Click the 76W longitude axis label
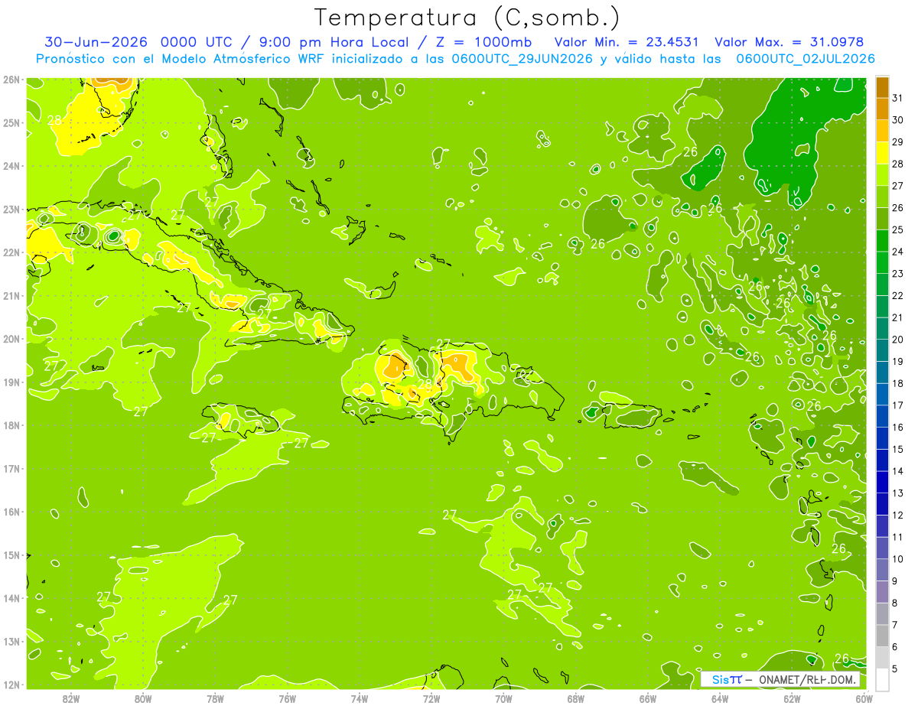The image size is (918, 709). tap(288, 698)
